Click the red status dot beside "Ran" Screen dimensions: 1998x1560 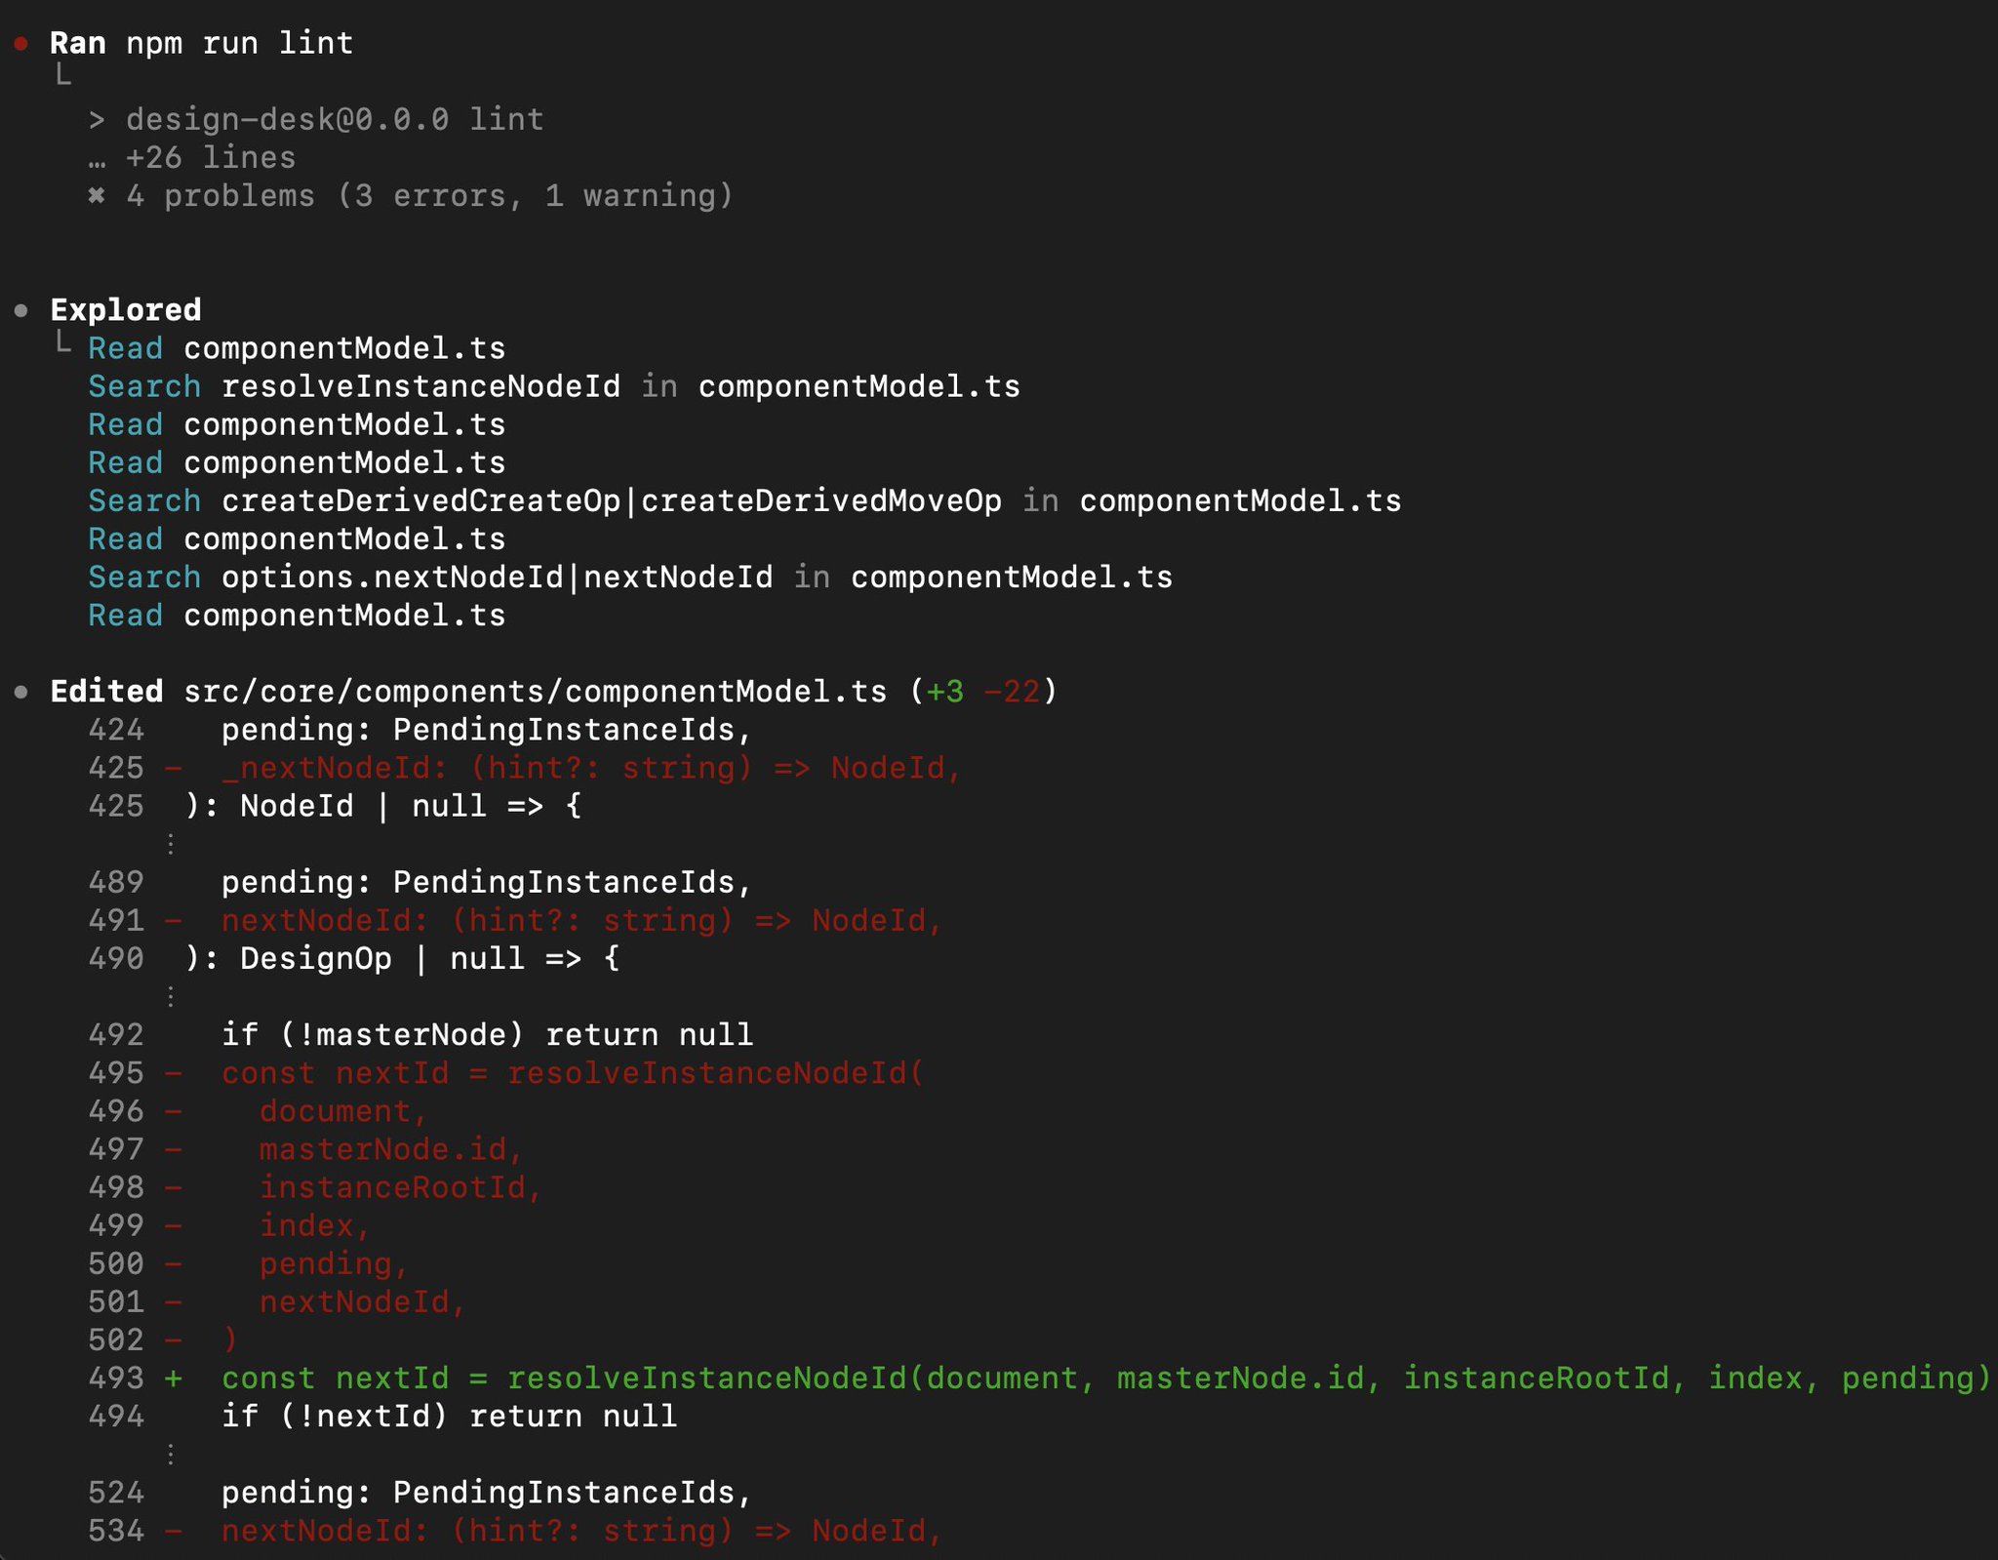click(x=21, y=41)
